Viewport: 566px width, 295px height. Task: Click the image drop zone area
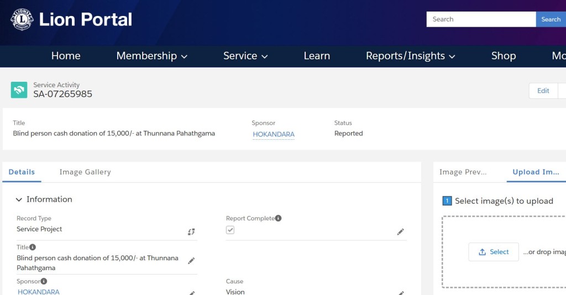(504, 252)
